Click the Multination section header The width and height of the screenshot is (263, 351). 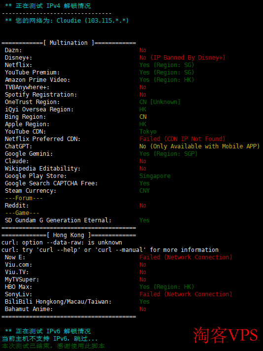point(68,43)
